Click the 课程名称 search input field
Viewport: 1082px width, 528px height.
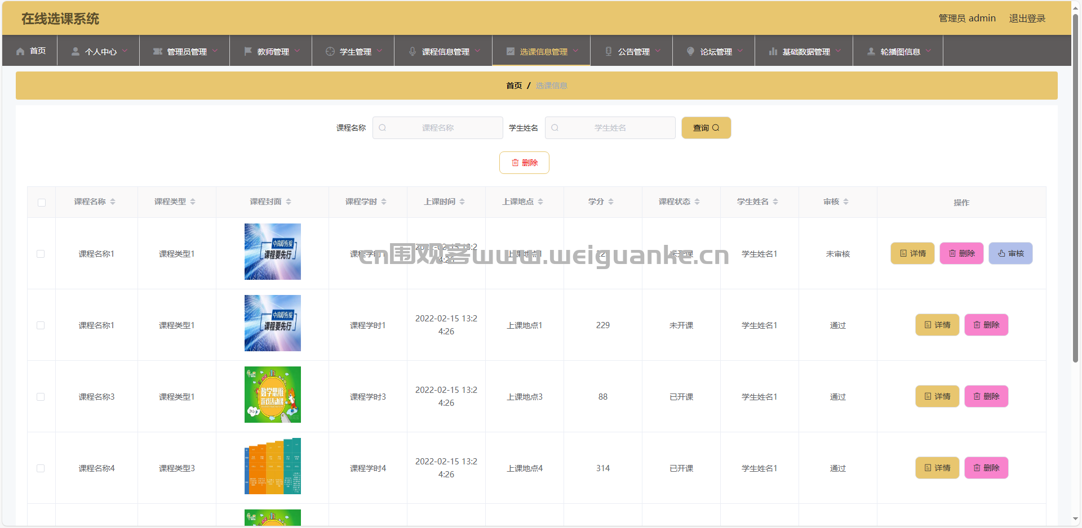point(438,128)
